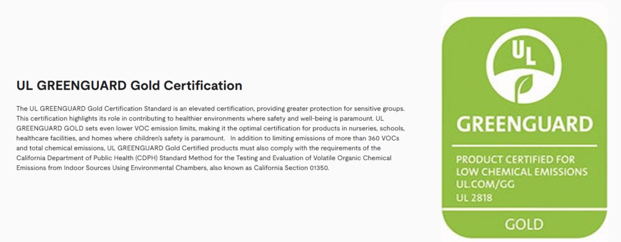Click 'LOW CHEMICAL EMISSIONS' line on badge

[522, 172]
